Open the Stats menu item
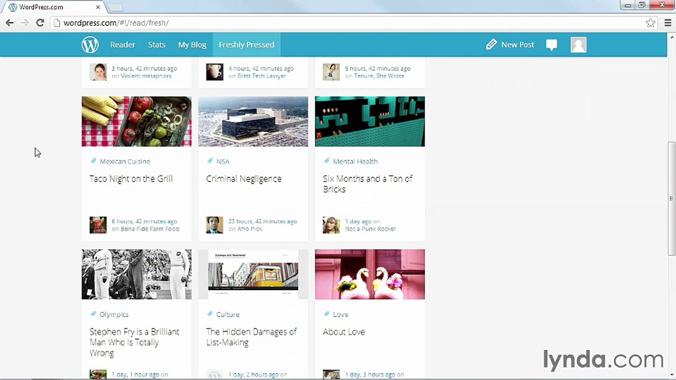 (157, 45)
